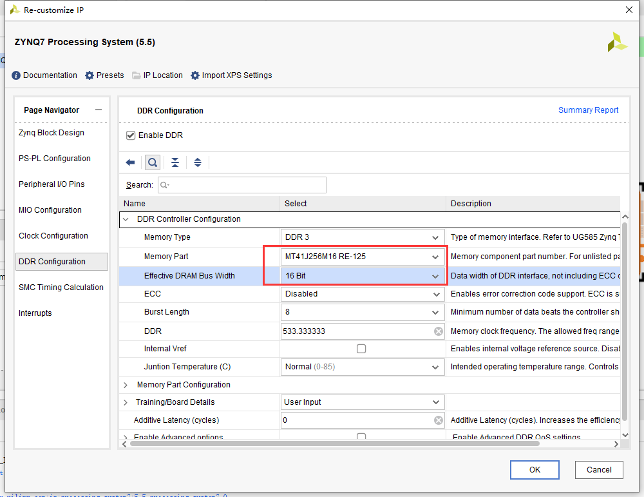Viewport: 644px width, 497px height.
Task: Click the Cancel button
Action: [599, 470]
